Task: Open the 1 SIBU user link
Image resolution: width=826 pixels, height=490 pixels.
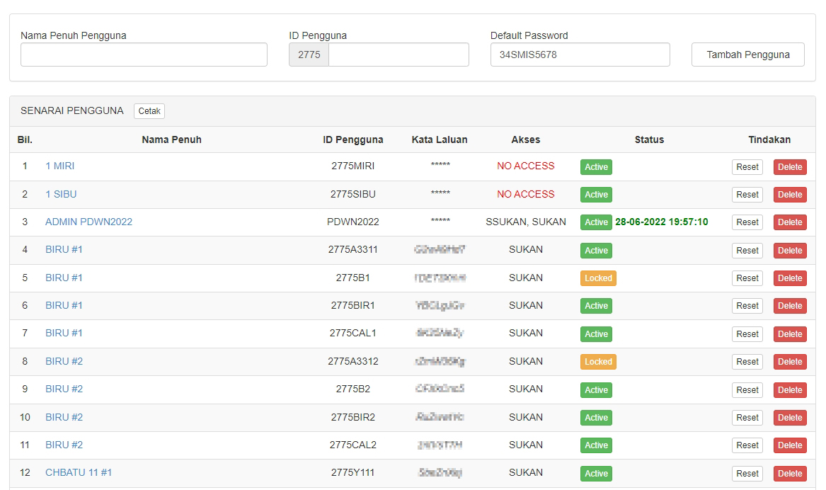Action: [x=61, y=194]
